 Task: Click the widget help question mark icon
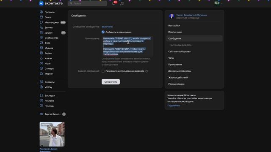click(147, 71)
